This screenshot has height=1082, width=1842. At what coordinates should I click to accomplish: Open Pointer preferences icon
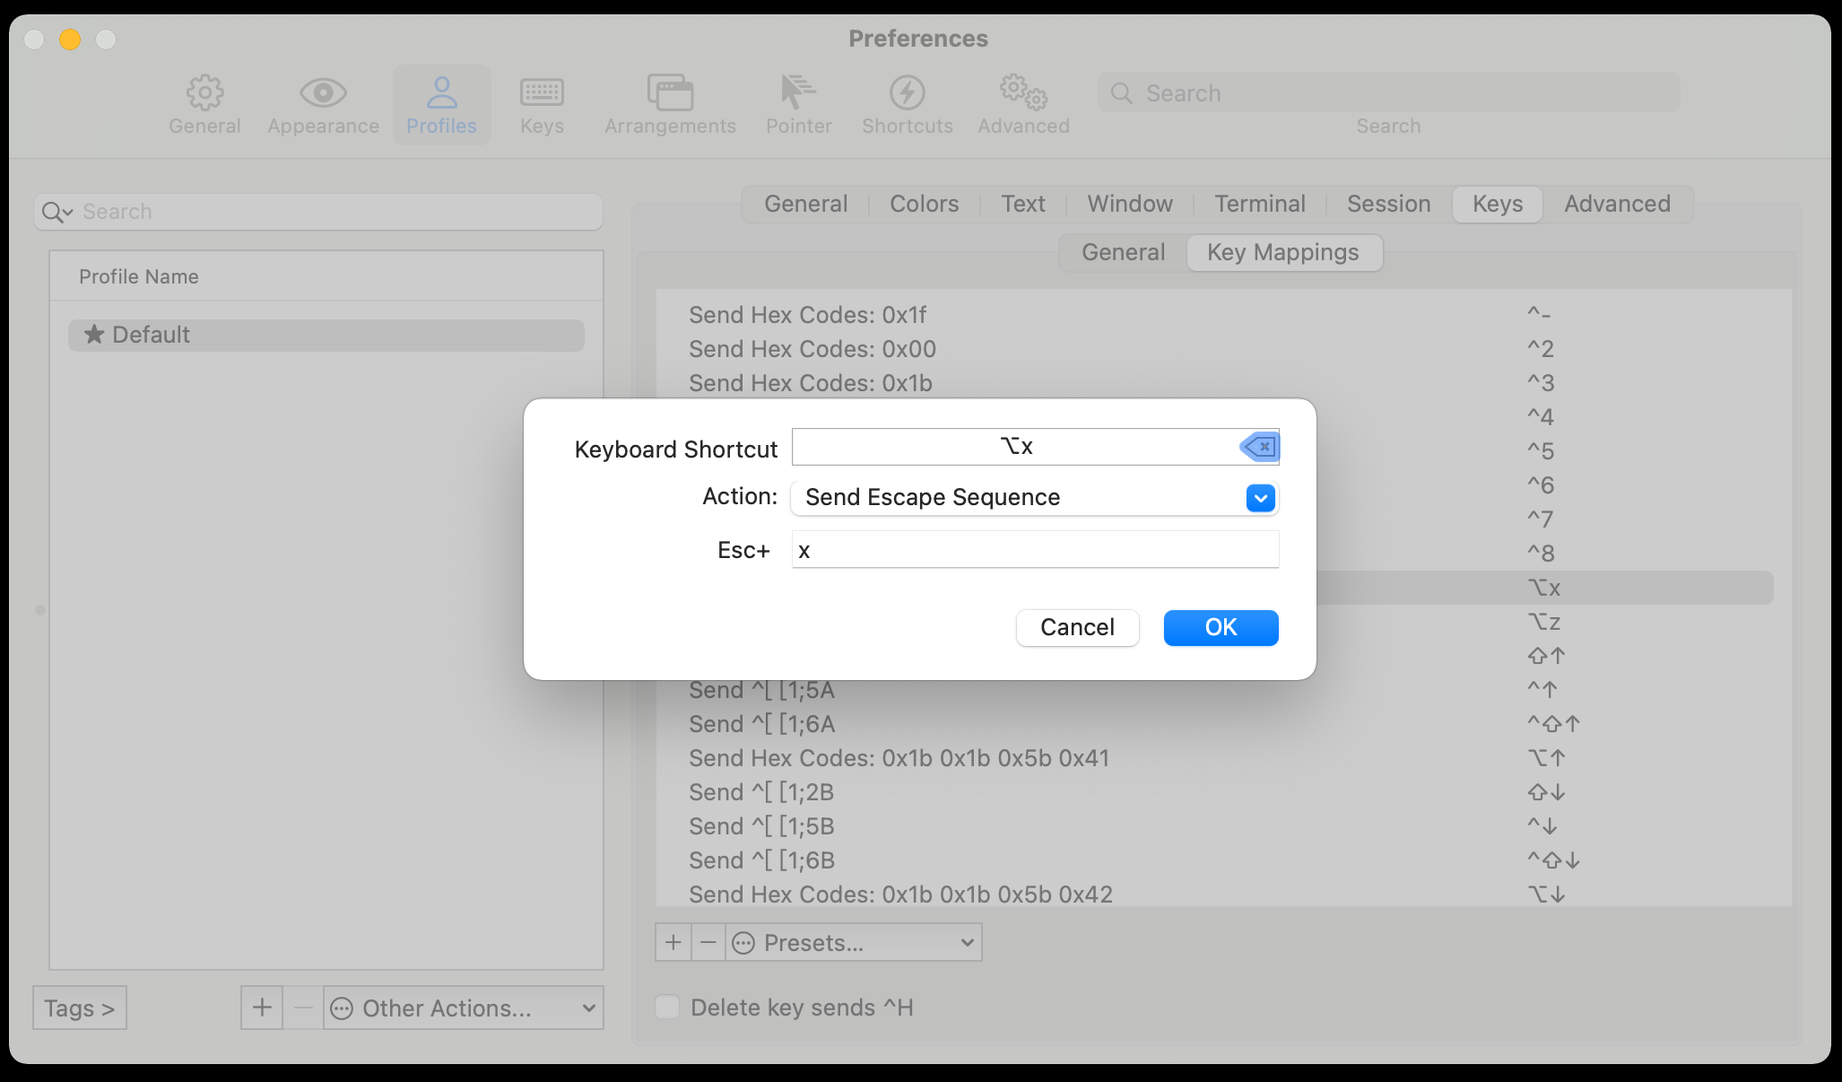coord(798,92)
